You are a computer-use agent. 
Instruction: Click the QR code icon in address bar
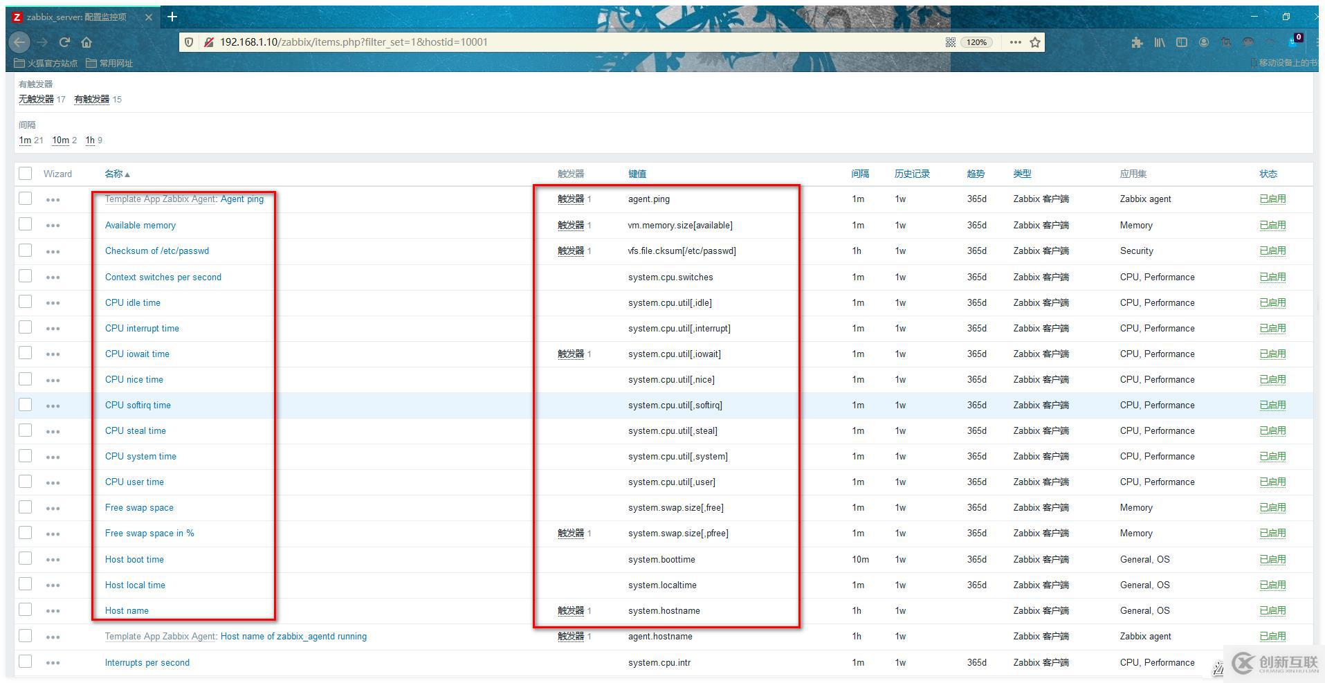951,42
